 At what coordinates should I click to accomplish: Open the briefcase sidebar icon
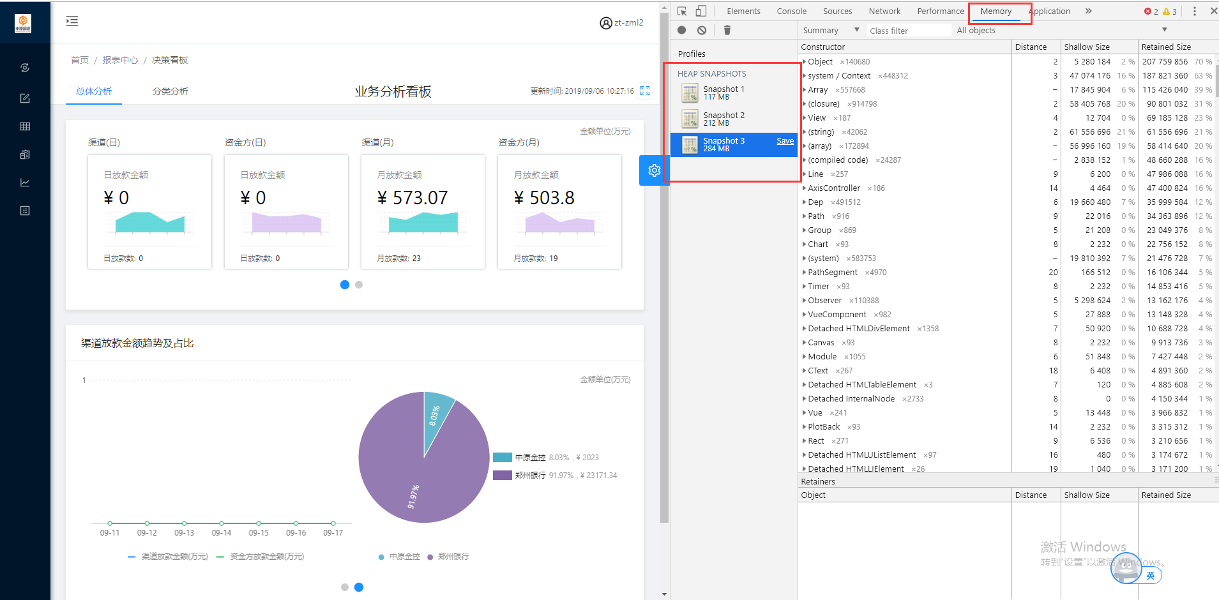click(x=25, y=154)
